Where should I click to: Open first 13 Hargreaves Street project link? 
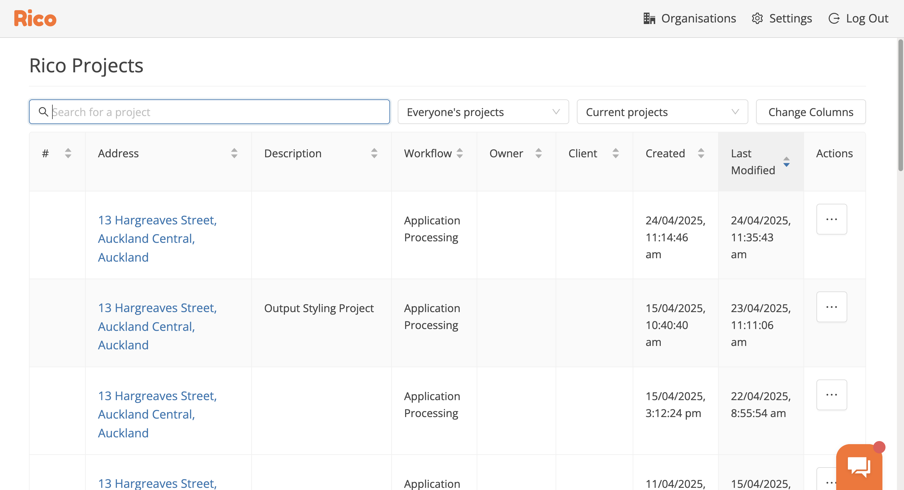coord(157,239)
